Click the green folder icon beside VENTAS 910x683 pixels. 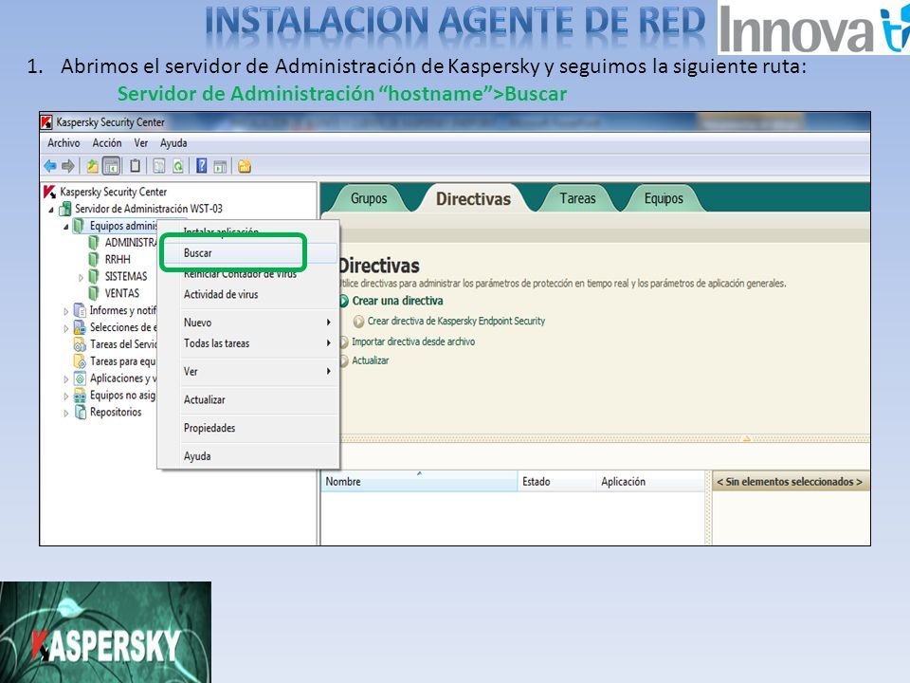pos(94,293)
